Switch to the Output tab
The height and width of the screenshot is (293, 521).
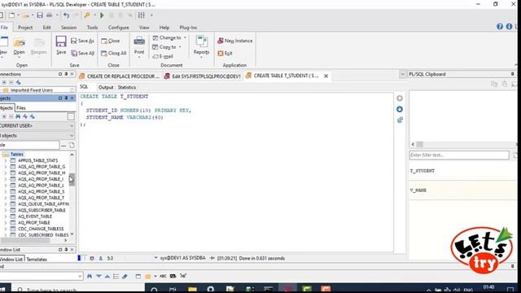tap(106, 87)
